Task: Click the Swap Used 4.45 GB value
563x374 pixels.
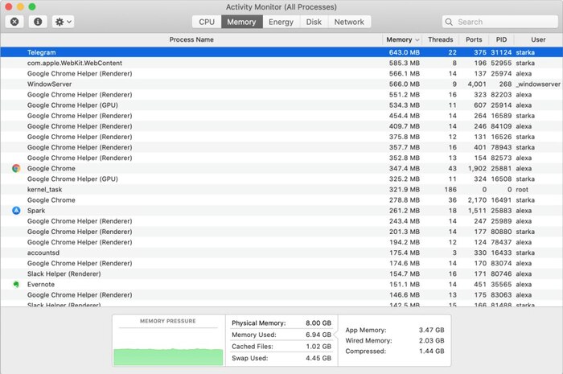Action: pyautogui.click(x=318, y=358)
